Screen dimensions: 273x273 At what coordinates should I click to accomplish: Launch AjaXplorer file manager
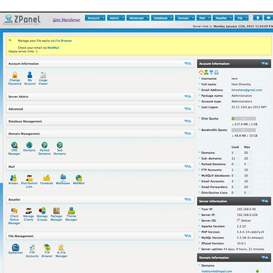pyautogui.click(x=15, y=249)
